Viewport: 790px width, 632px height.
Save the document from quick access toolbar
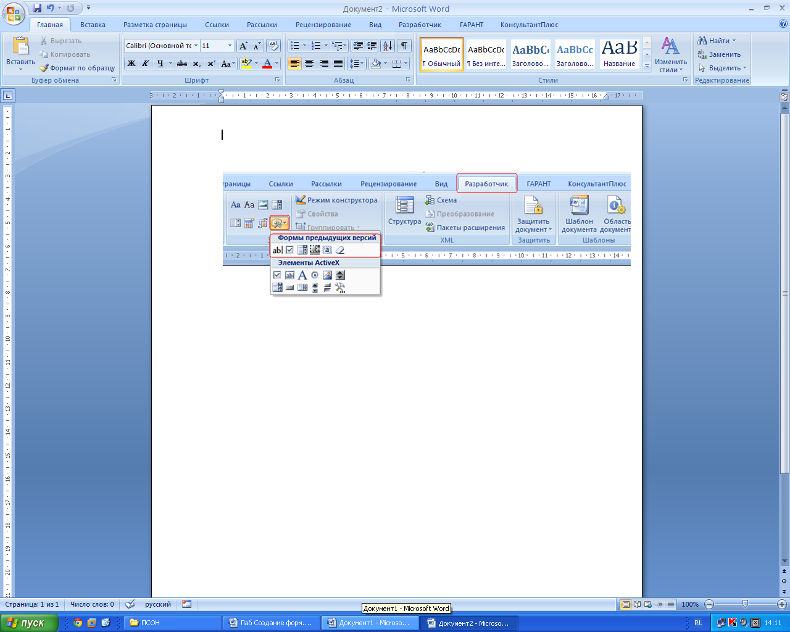(37, 8)
